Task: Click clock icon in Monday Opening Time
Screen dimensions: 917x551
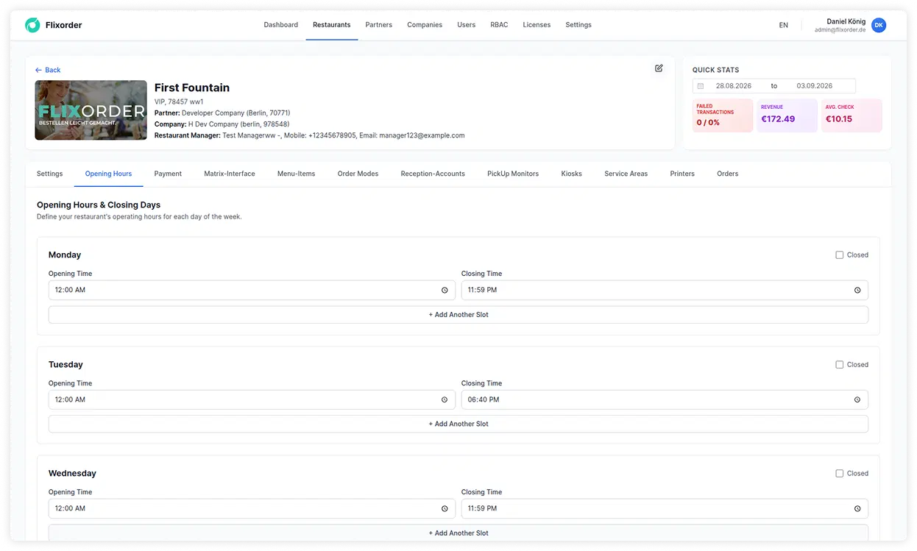Action: click(x=445, y=291)
